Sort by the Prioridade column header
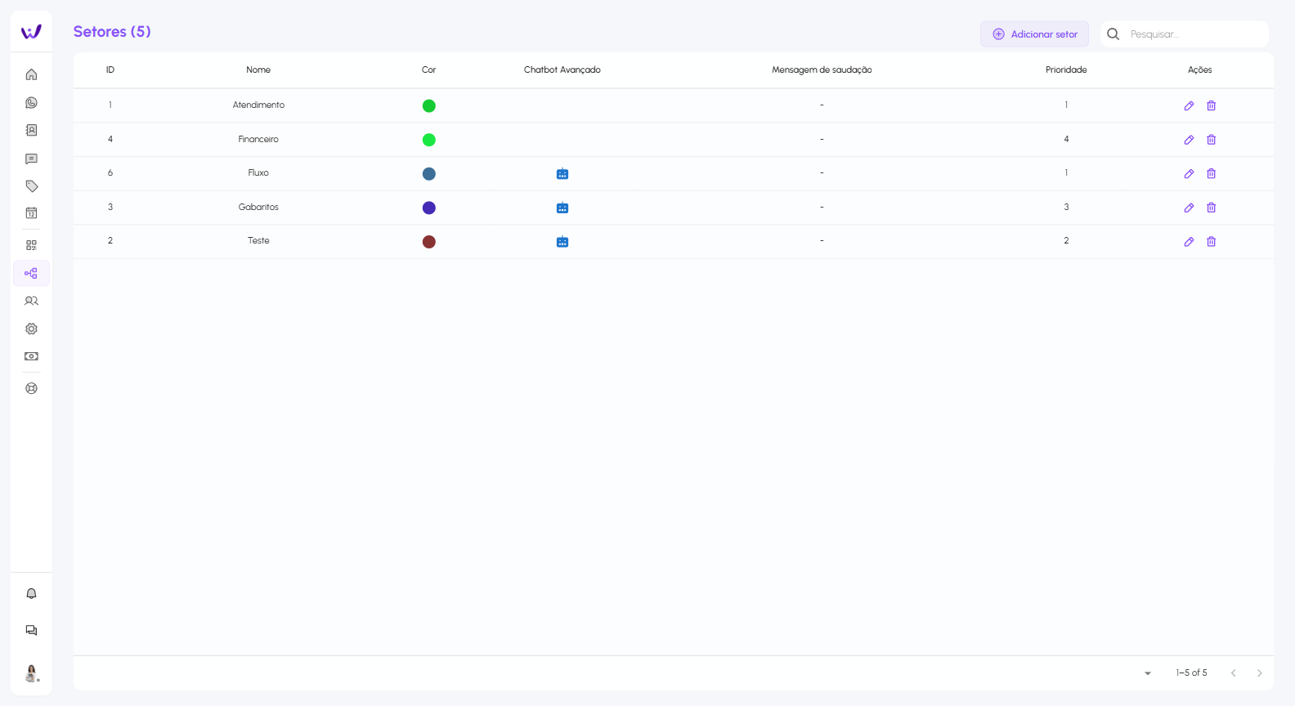This screenshot has width=1295, height=706. pyautogui.click(x=1066, y=70)
